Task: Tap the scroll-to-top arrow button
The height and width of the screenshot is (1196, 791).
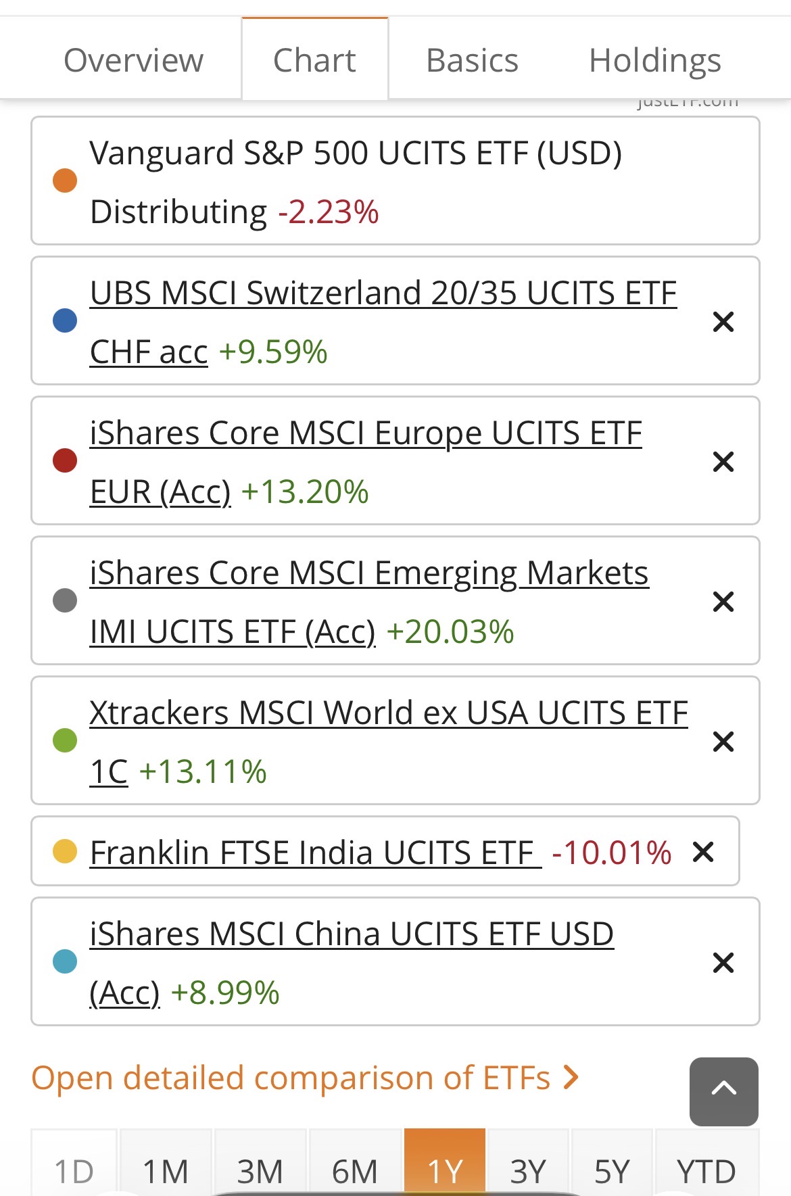Action: pyautogui.click(x=723, y=1091)
